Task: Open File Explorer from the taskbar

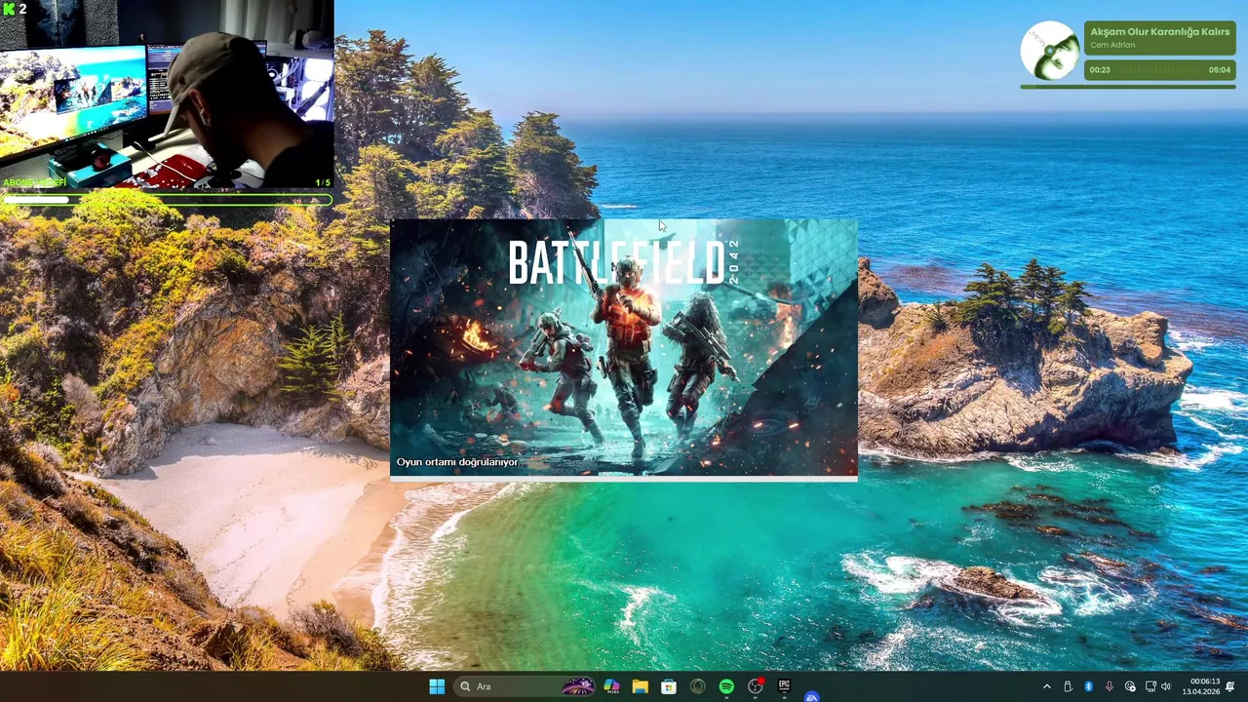Action: [x=640, y=686]
